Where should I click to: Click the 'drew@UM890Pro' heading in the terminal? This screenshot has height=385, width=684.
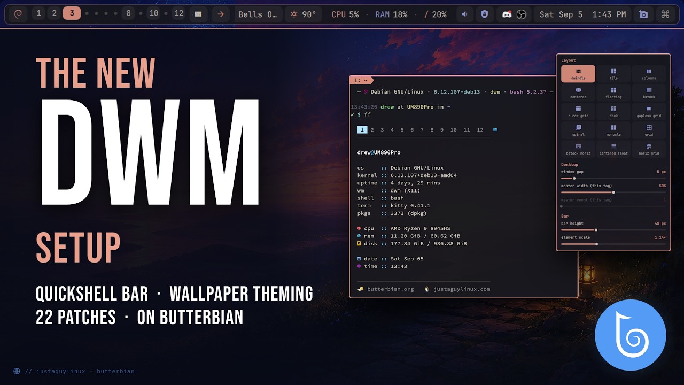tap(379, 153)
